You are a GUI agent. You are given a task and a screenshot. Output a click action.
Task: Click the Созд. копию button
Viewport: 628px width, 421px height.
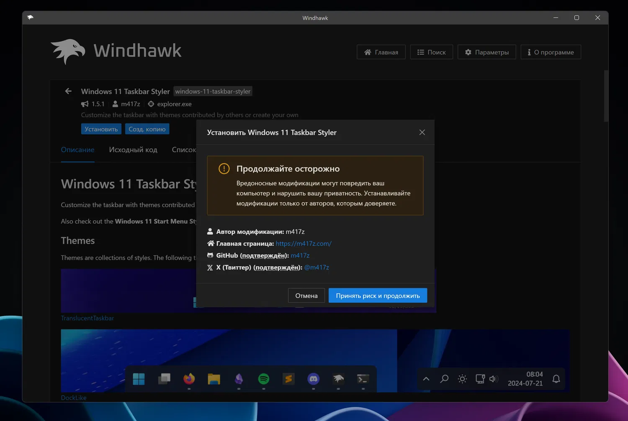[147, 129]
